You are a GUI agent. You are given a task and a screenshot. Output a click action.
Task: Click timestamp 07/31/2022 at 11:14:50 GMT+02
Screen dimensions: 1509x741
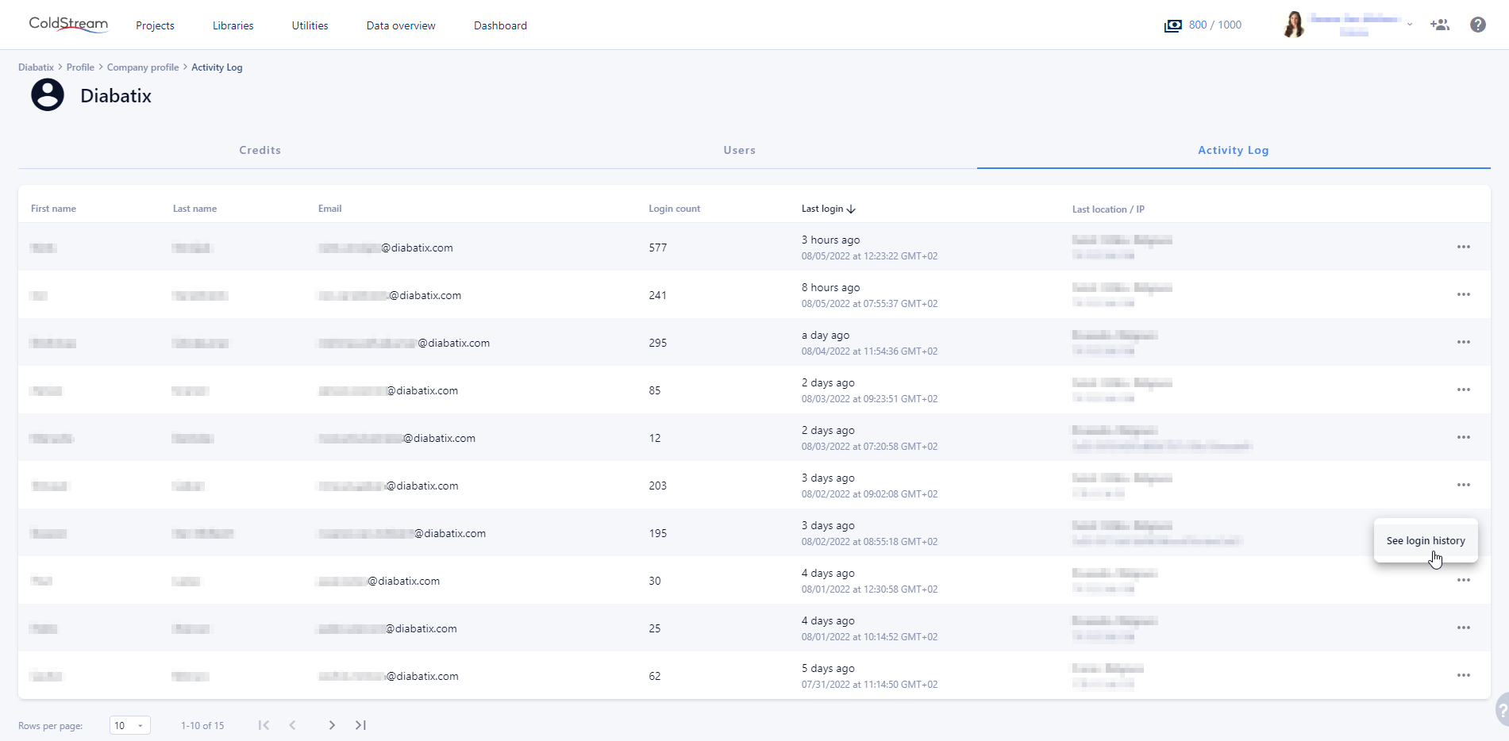pos(869,685)
